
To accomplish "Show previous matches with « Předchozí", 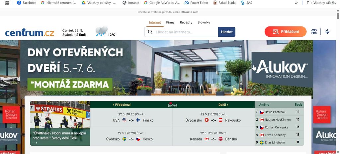I will (x=122, y=105).
